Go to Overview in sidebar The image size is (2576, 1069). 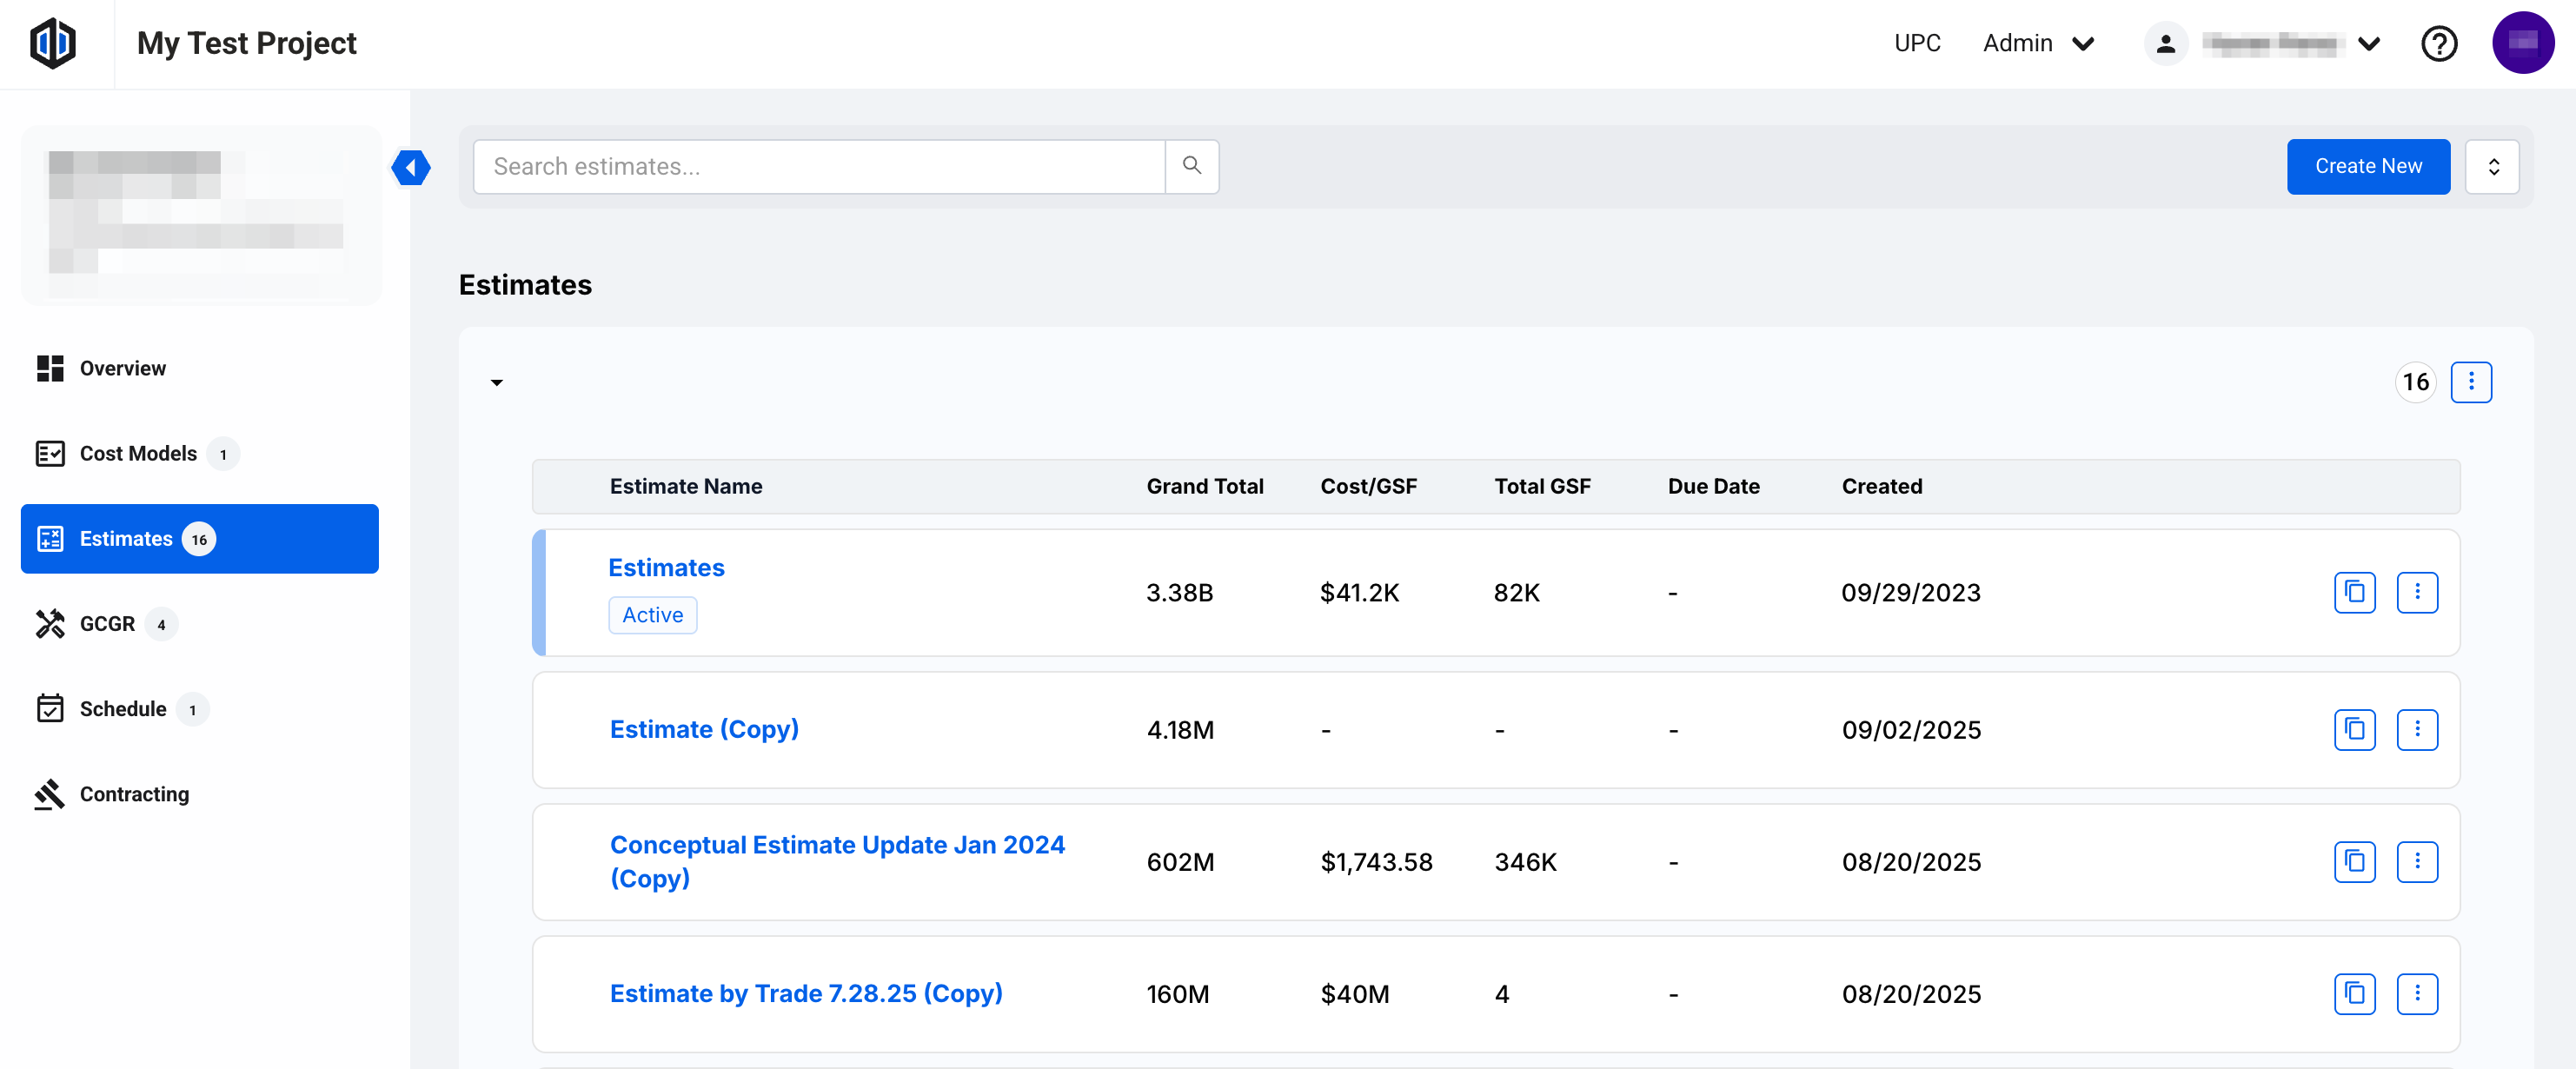point(200,368)
